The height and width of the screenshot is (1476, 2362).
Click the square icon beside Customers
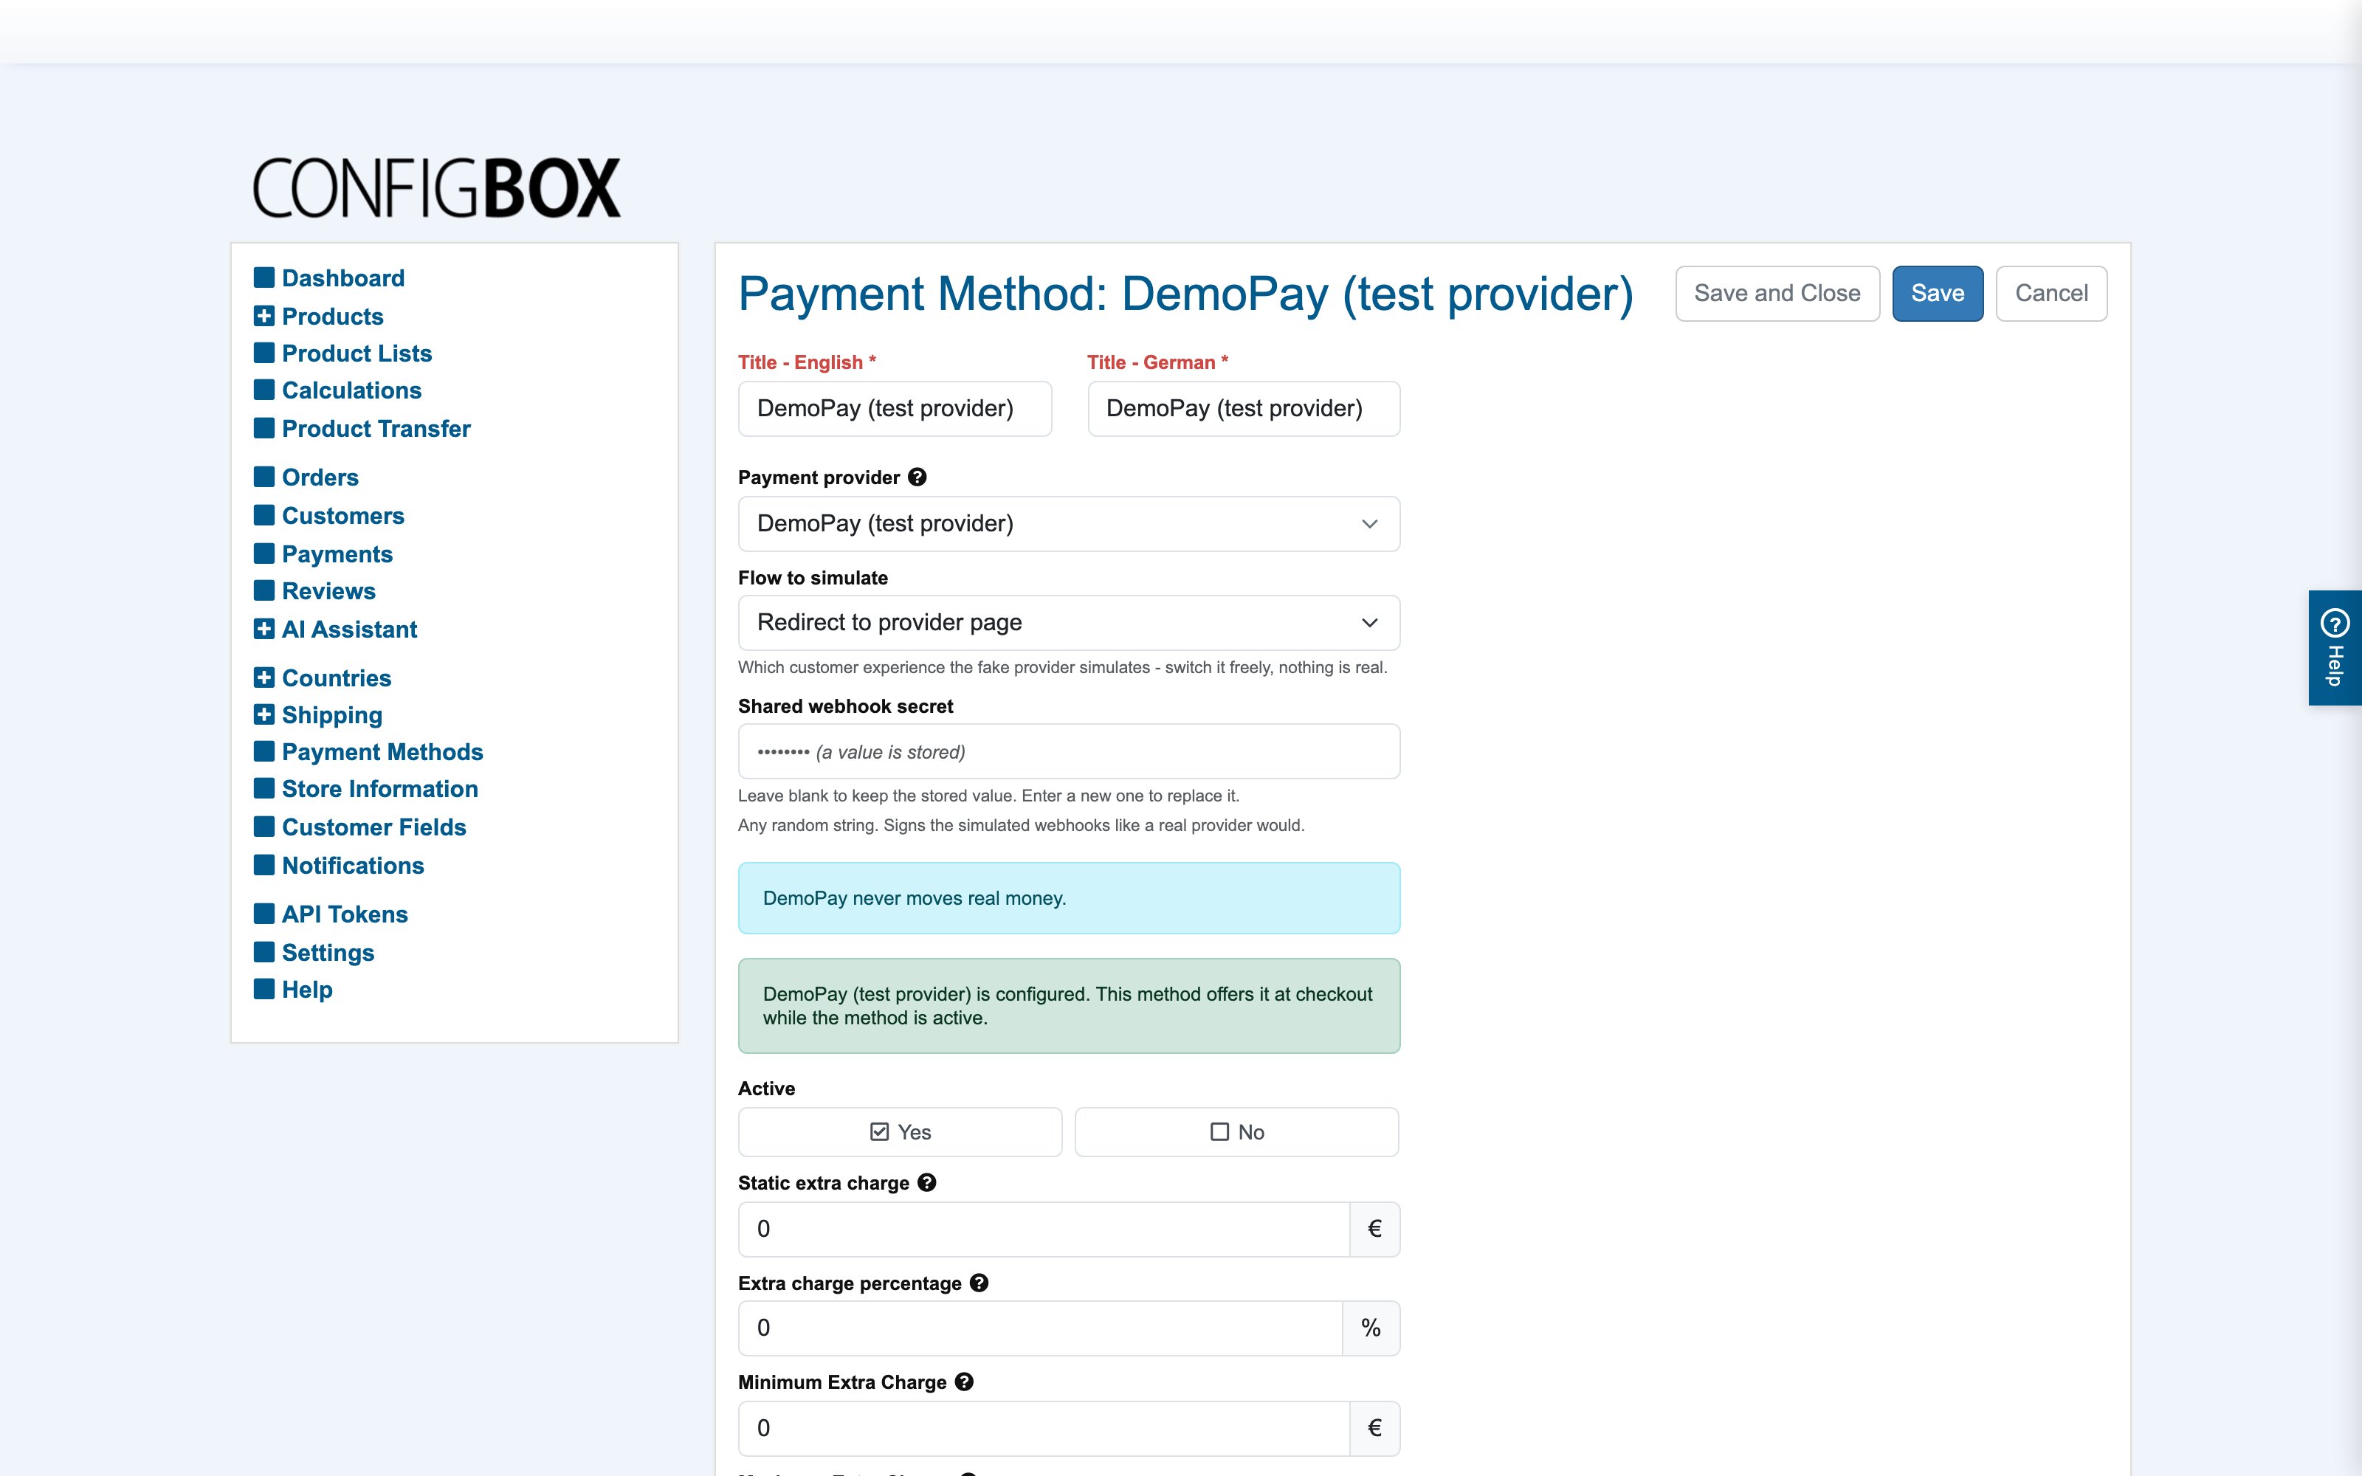[264, 514]
